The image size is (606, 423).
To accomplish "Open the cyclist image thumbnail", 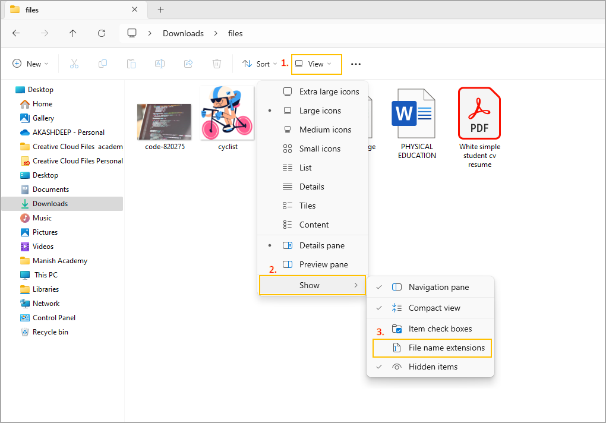I will [x=227, y=113].
